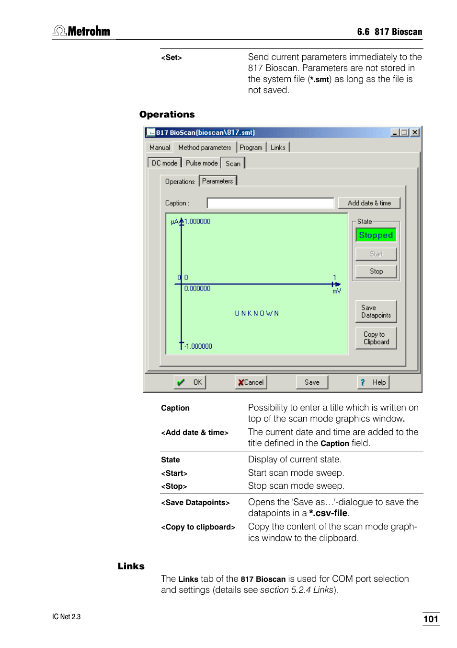This screenshot has height=648, width=457.
Task: Switch to DC mode tab
Action: pos(164,163)
